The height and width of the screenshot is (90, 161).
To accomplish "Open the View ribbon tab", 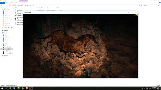I will (x=17, y=3).
